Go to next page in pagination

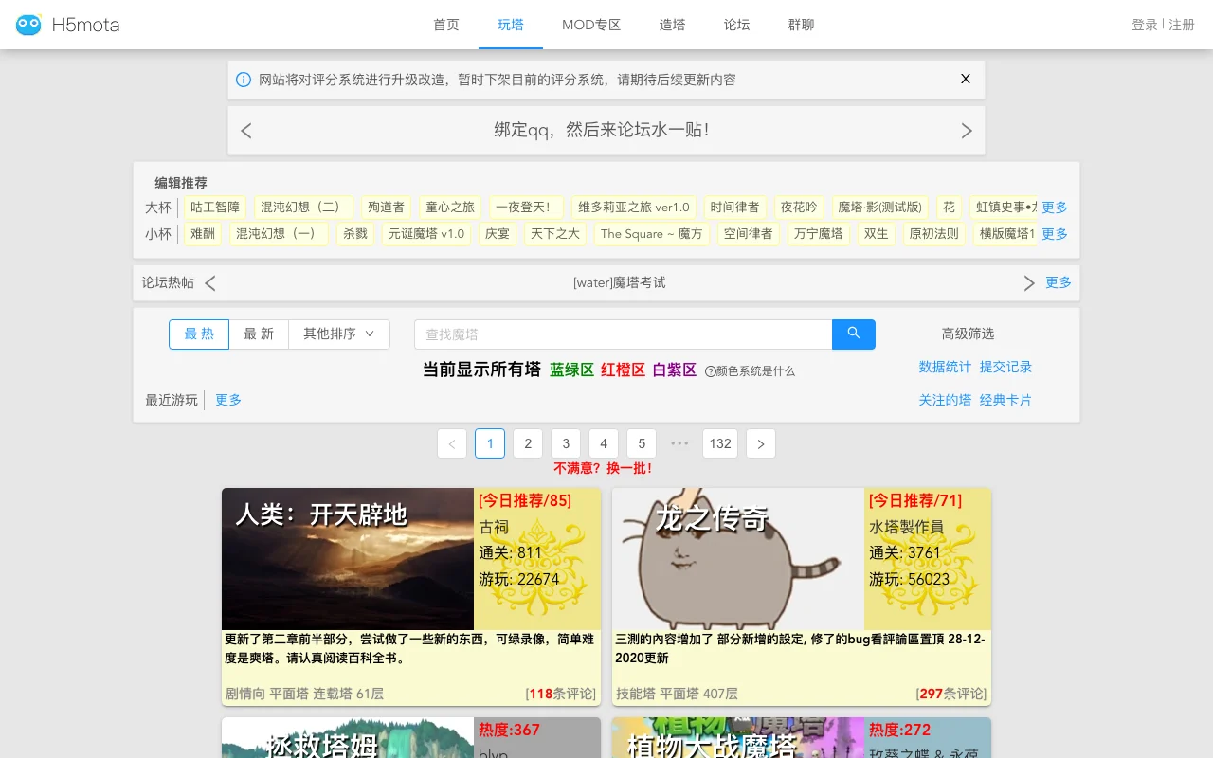[x=761, y=443]
